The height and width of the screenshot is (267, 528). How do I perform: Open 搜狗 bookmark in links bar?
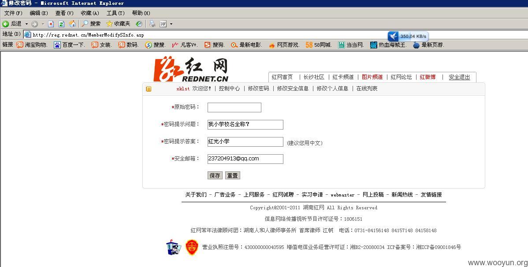click(215, 45)
